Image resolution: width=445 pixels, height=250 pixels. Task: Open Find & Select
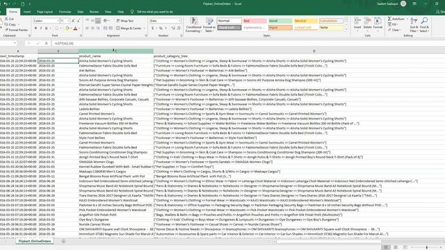click(x=424, y=25)
